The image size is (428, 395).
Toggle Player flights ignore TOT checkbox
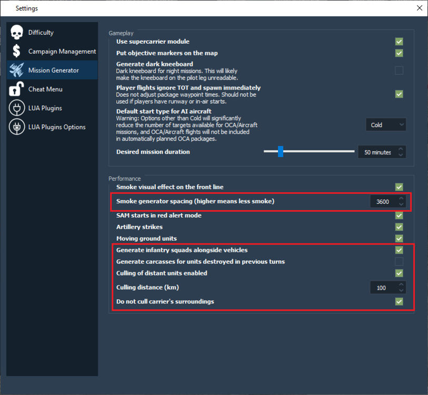[x=399, y=94]
